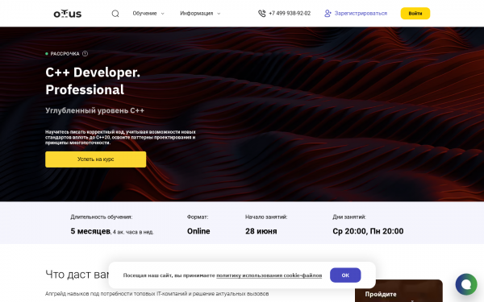Click the Формат label
The width and height of the screenshot is (484, 302).
click(x=198, y=217)
